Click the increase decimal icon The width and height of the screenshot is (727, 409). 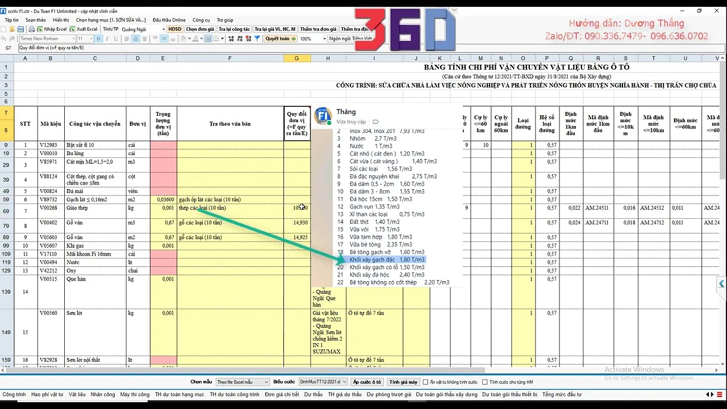click(231, 39)
